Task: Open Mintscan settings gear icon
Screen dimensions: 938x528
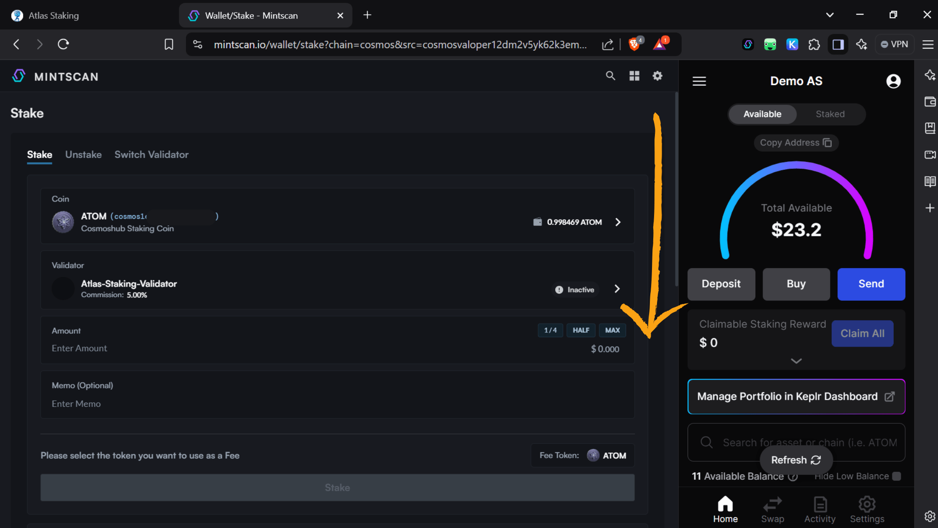Action: coord(657,76)
